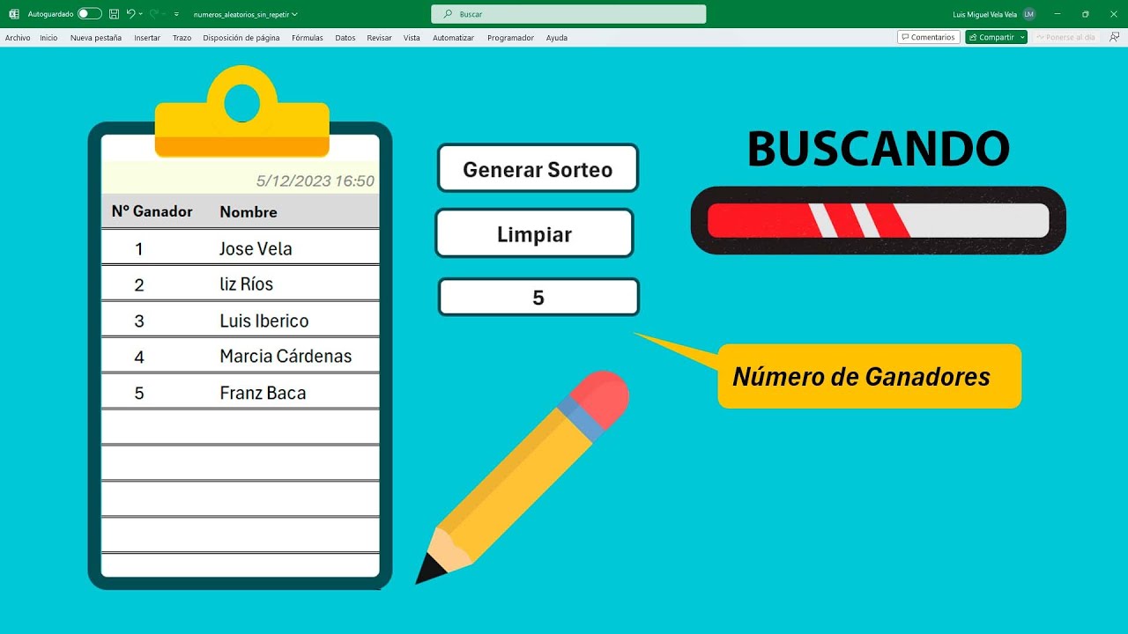Select the Programador tab

coord(510,38)
